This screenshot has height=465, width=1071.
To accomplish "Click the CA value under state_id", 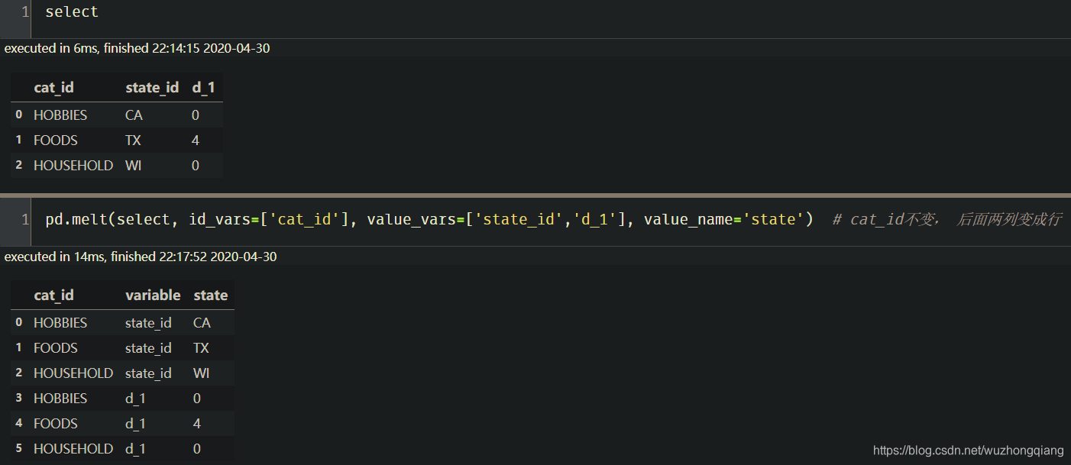I will pos(134,115).
